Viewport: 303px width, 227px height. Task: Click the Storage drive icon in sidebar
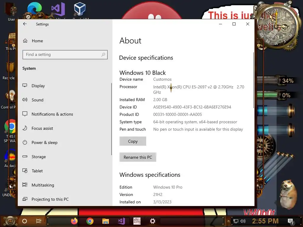(25, 157)
